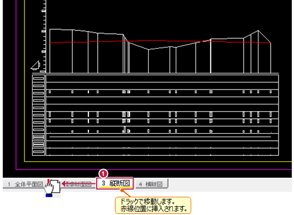
Task: Click the partially hidden 標準断面図 tab
Action: 78,184
